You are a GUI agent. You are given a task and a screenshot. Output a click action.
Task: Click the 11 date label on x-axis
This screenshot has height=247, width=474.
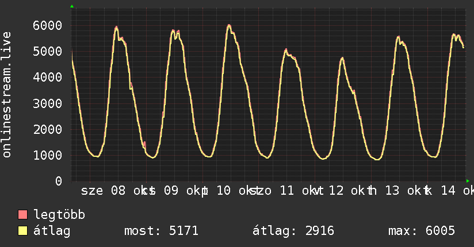[286, 191]
